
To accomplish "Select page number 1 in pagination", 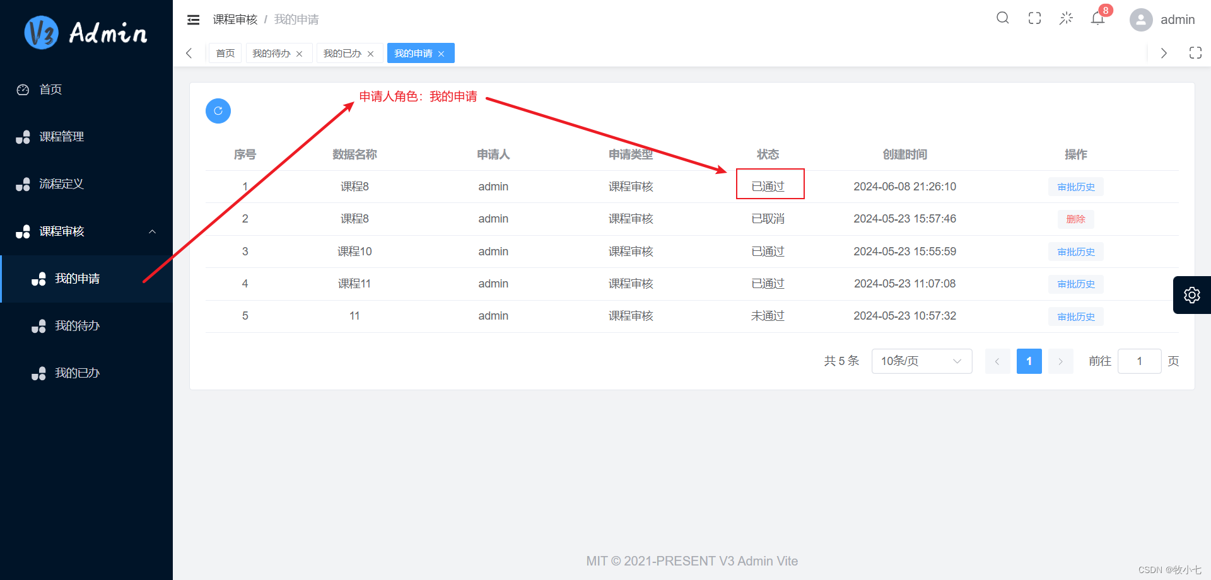I will 1029,361.
